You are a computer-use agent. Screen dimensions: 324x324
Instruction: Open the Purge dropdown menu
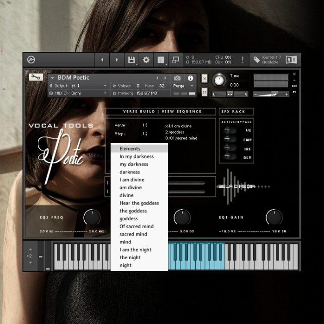point(183,86)
